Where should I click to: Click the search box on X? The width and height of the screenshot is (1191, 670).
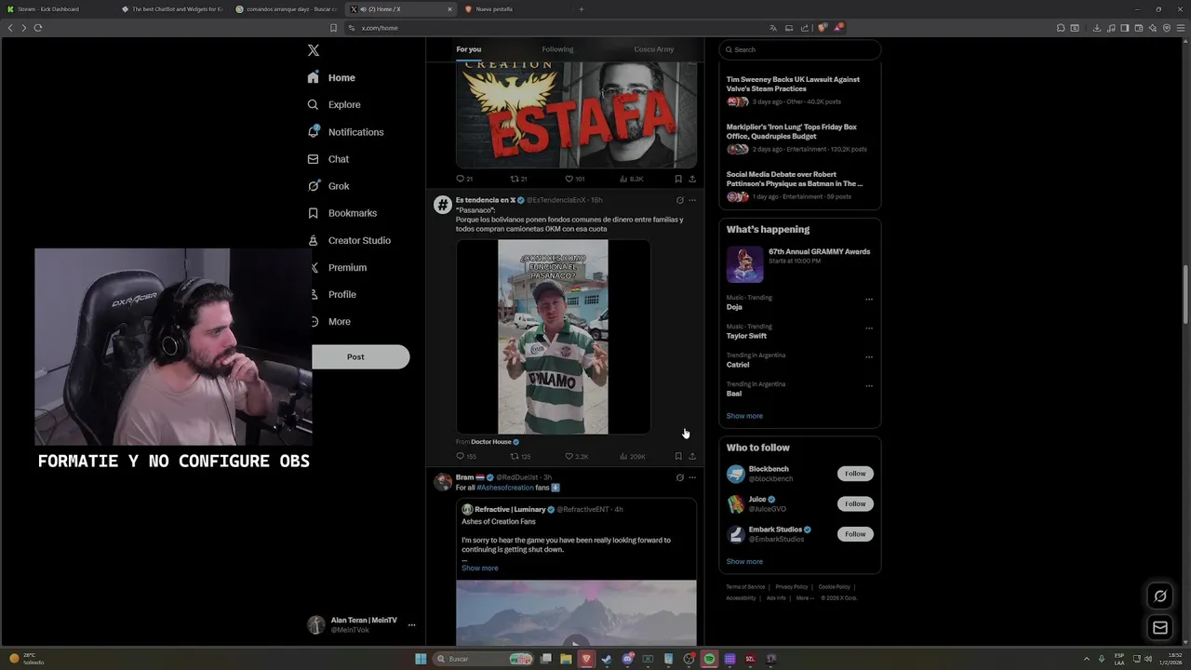799,49
